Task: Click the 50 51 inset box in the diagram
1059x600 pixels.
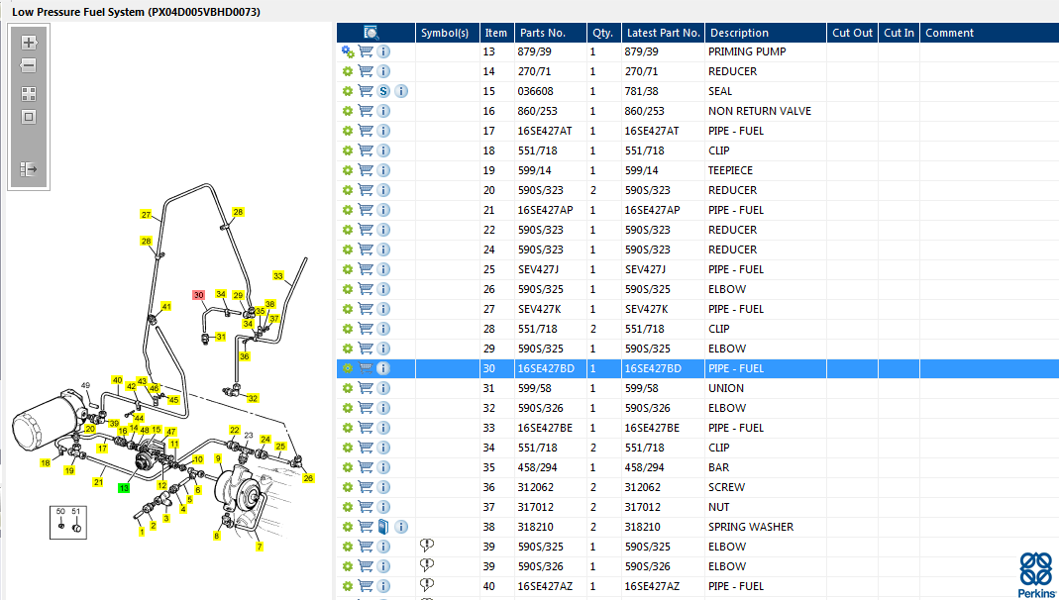Action: tap(68, 522)
